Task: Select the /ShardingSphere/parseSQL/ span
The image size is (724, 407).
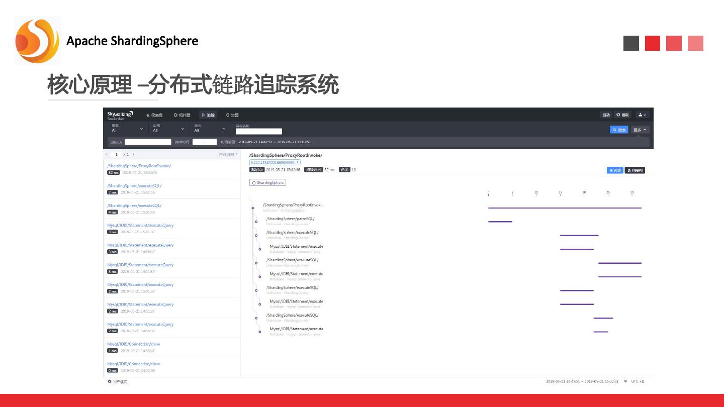Action: click(x=290, y=219)
